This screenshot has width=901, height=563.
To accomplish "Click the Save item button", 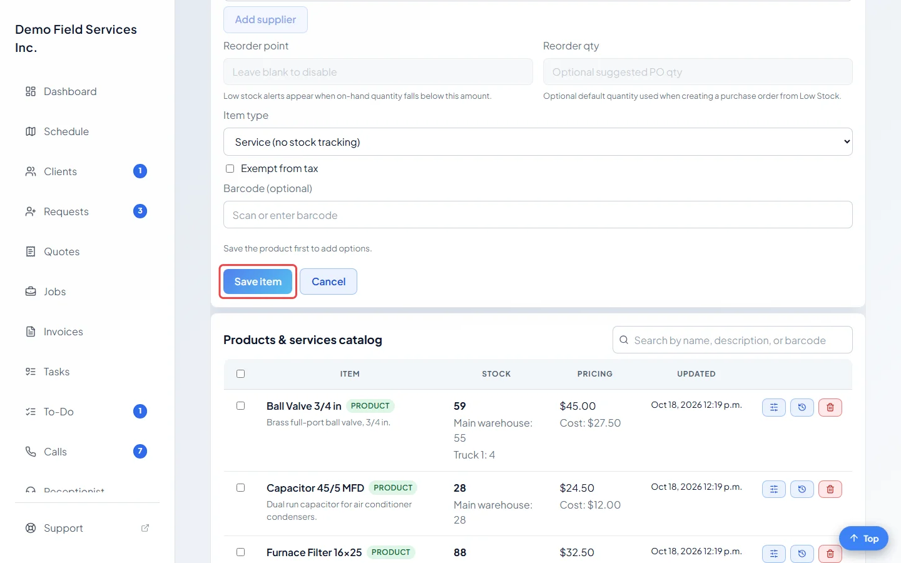I will click(x=258, y=281).
